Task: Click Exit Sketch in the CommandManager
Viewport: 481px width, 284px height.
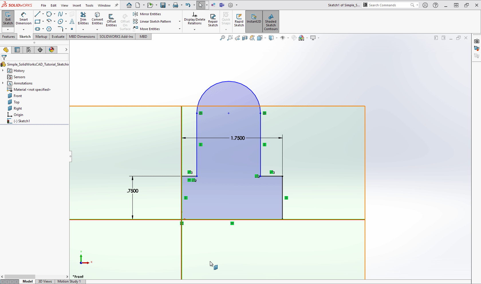Action: [8, 18]
